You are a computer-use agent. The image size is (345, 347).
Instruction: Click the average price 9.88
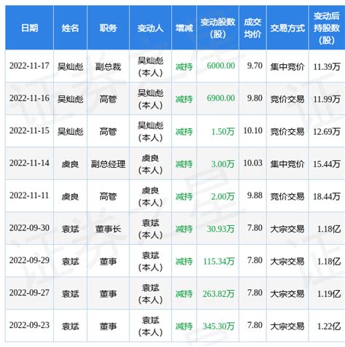coord(255,195)
